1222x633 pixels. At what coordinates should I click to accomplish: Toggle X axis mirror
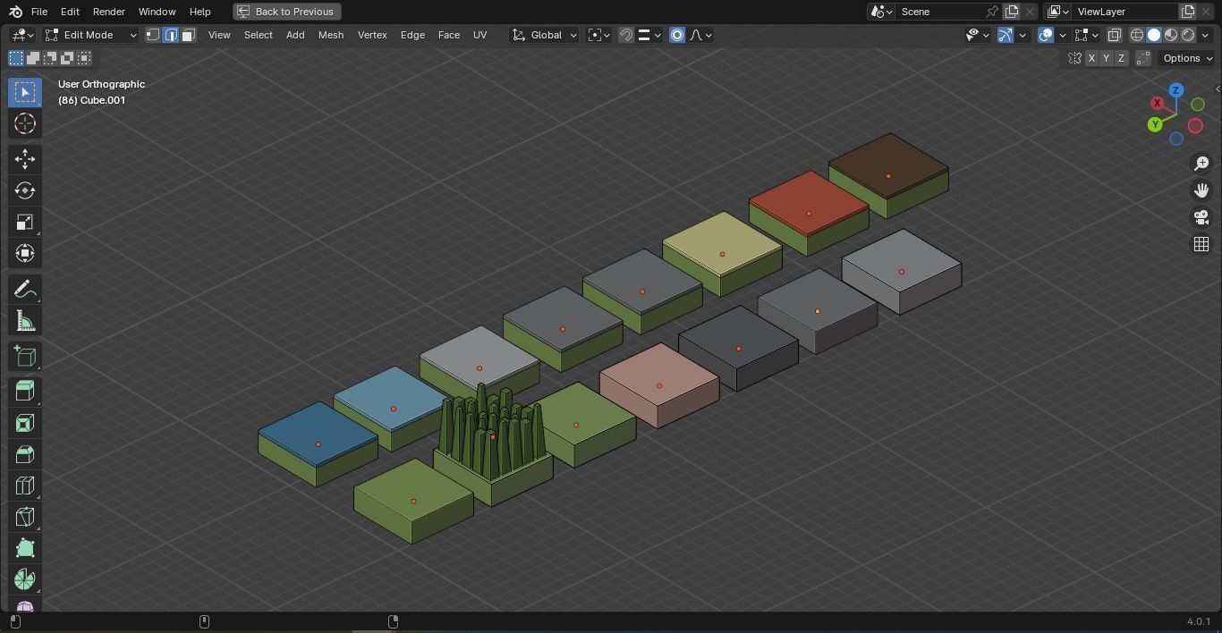pyautogui.click(x=1091, y=58)
